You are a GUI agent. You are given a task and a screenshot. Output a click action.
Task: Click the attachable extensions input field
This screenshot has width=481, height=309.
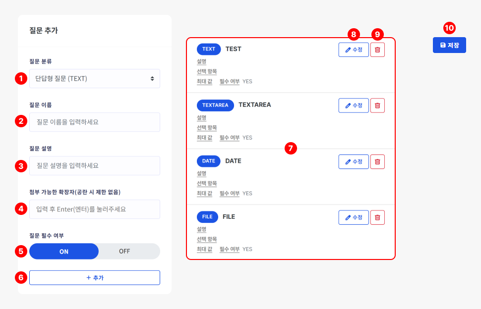[95, 209]
